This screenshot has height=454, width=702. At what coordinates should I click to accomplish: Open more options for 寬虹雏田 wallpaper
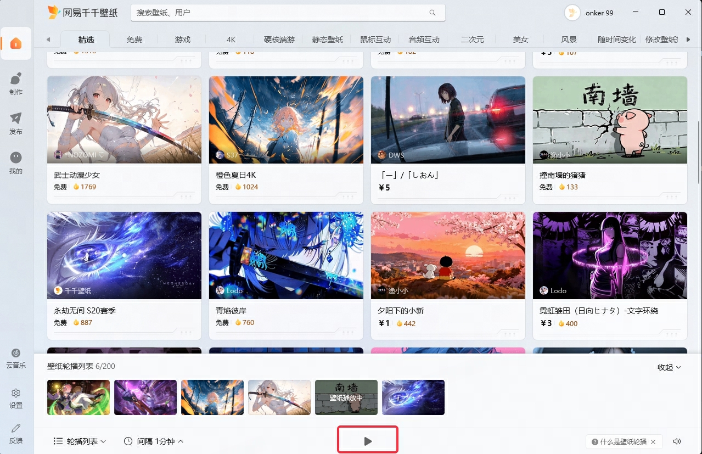672,333
